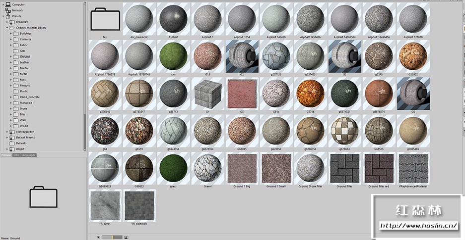The height and width of the screenshot is (240, 465).
Task: Select the Asphalt 1254 material thumbnail
Action: 242,19
